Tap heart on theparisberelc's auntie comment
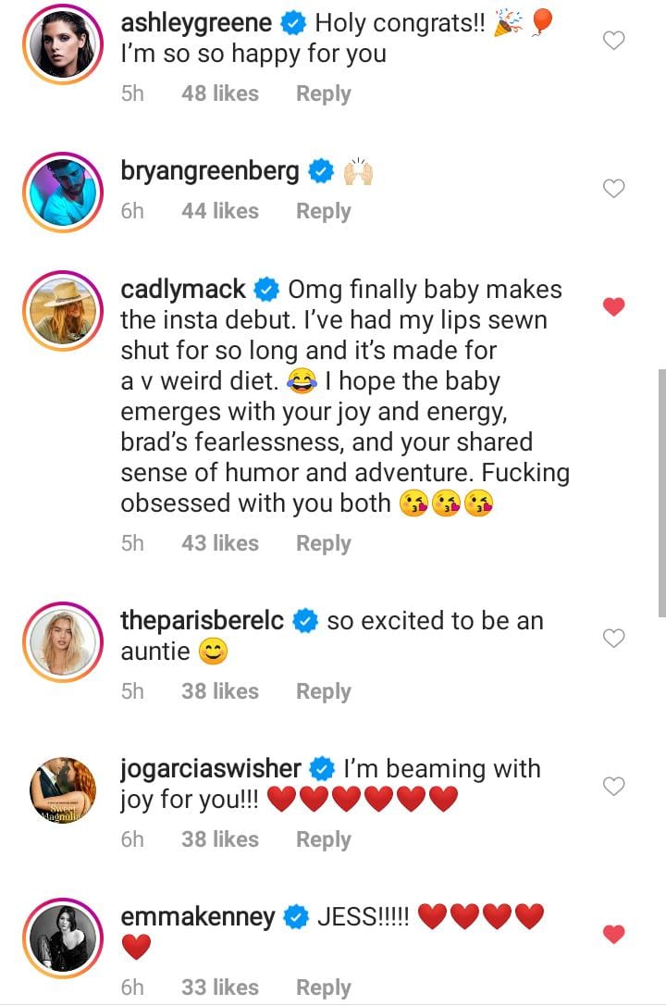Screen dimensions: 666x1006 coord(613,638)
